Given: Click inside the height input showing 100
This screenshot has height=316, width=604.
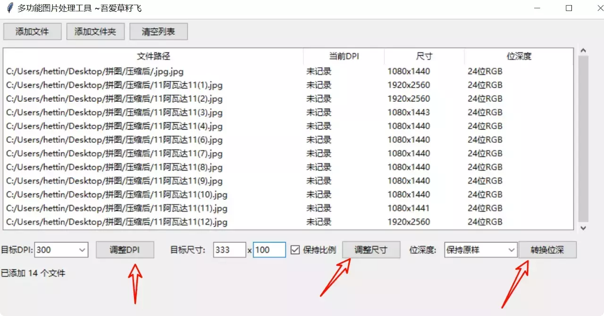Looking at the screenshot, I should click(x=269, y=250).
